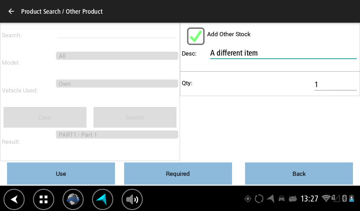This screenshot has width=360, height=211.
Task: Open the Result dropdown PART1 - Part 1
Action: click(117, 135)
